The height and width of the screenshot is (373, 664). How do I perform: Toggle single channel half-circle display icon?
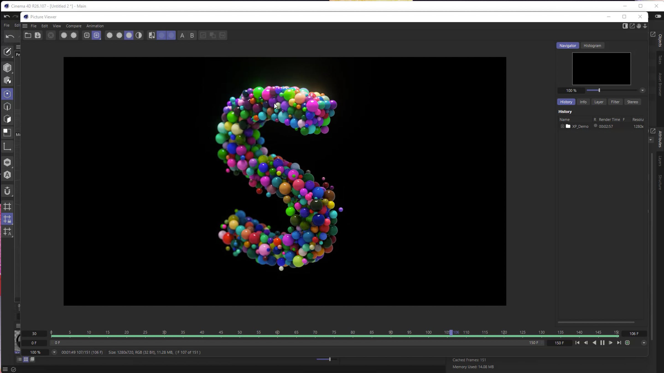click(139, 35)
